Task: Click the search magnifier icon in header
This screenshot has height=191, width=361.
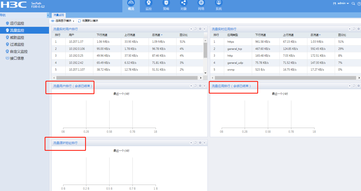Action: coord(353,4)
